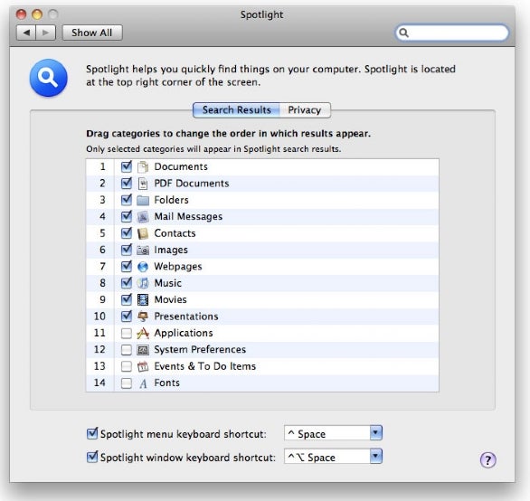The height and width of the screenshot is (501, 530).
Task: Select the Presentations row label
Action: click(186, 317)
